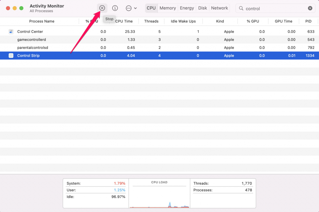The width and height of the screenshot is (319, 212).
Task: Click PID value 543
Action: tap(311, 40)
